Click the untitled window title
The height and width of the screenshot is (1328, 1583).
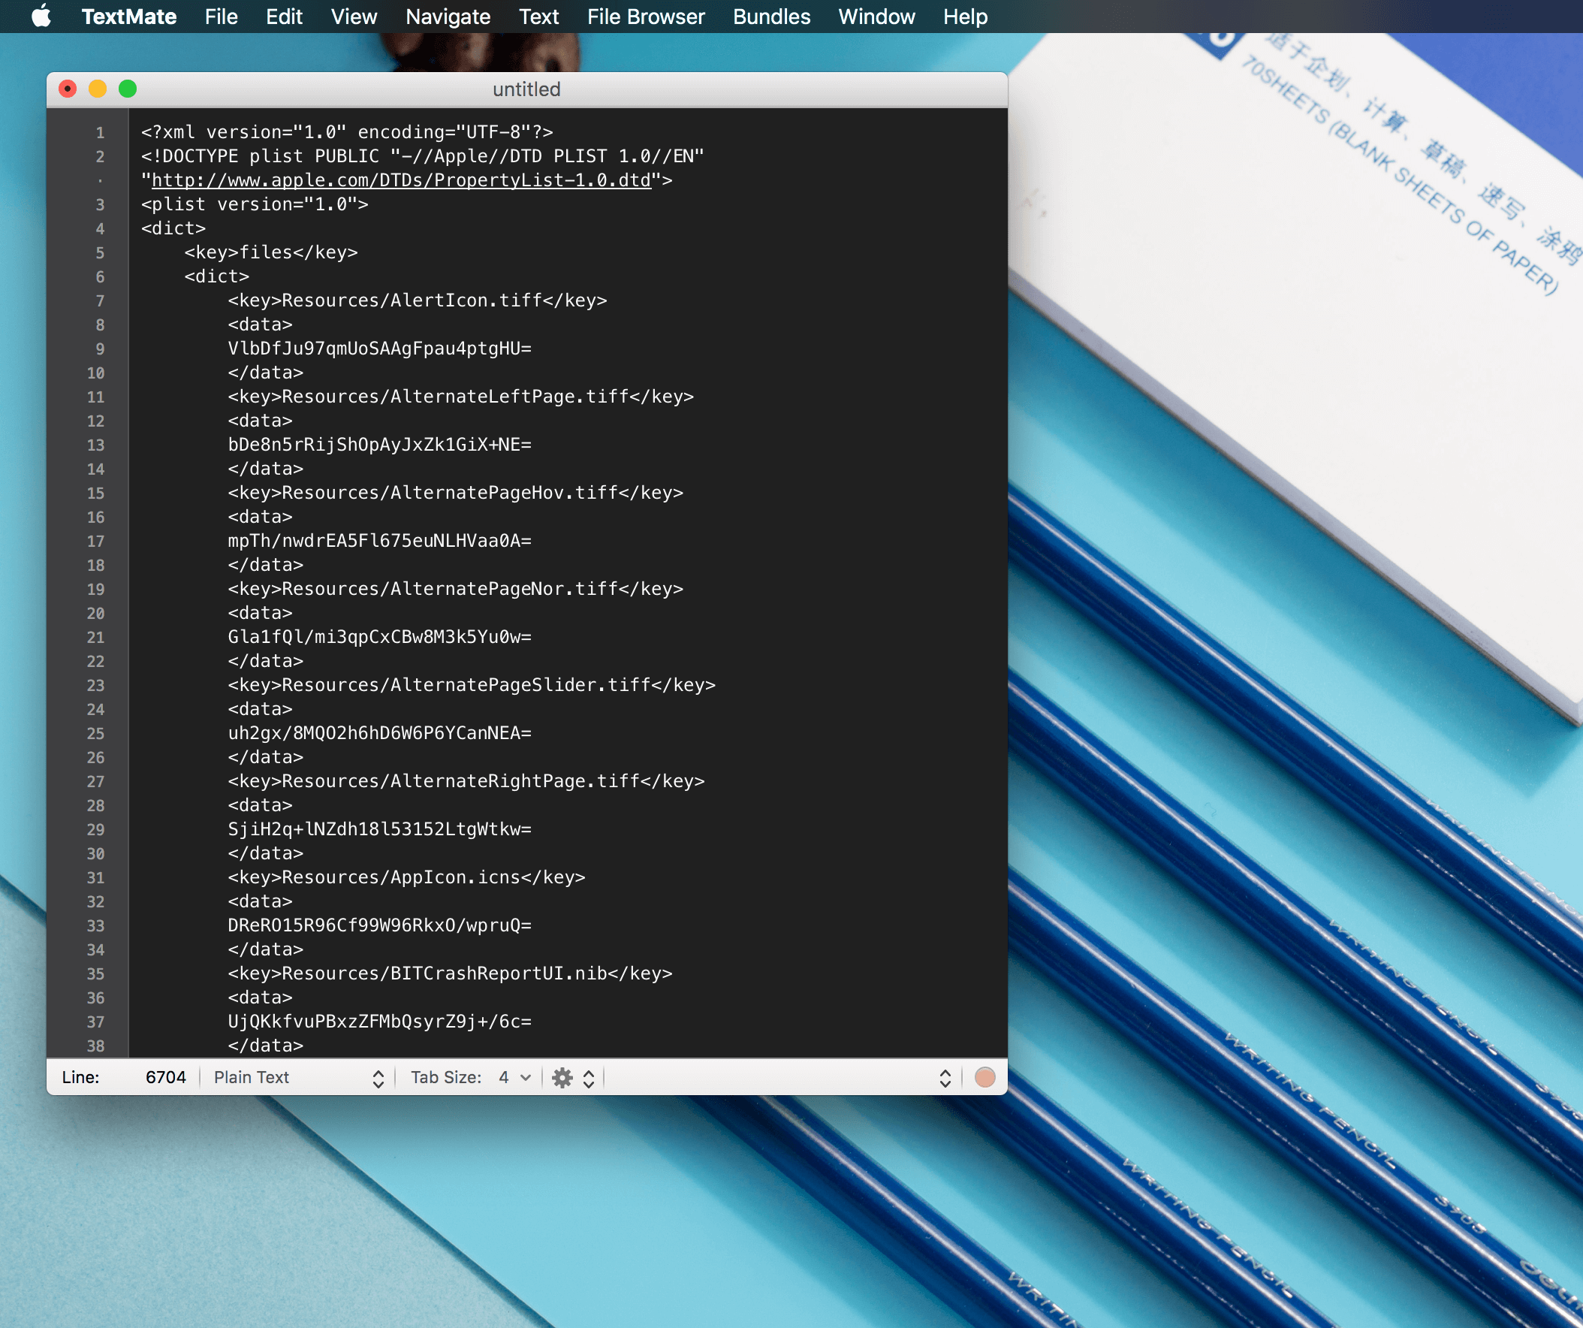click(x=526, y=89)
